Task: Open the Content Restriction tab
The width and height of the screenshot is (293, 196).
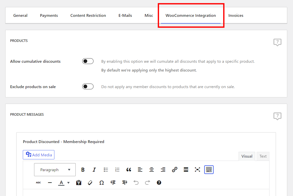Action: [x=88, y=16]
